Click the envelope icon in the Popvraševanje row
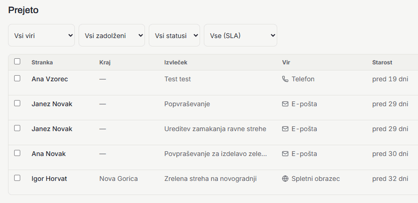 pyautogui.click(x=285, y=104)
